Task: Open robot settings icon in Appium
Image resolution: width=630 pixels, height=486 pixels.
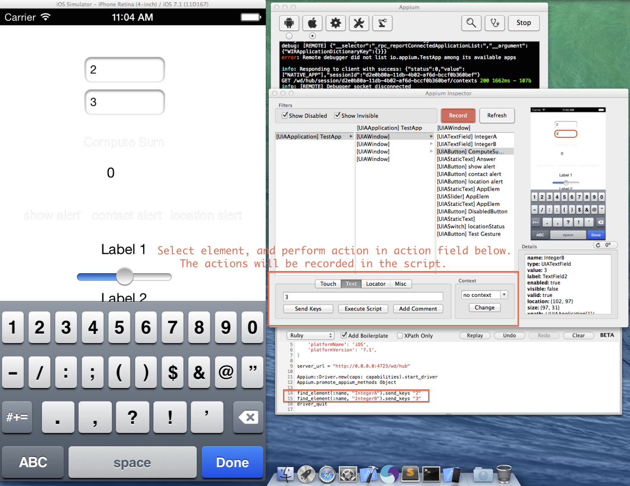Action: 382,23
